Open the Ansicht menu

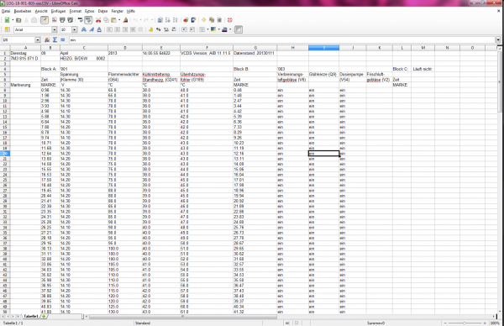[x=41, y=11]
